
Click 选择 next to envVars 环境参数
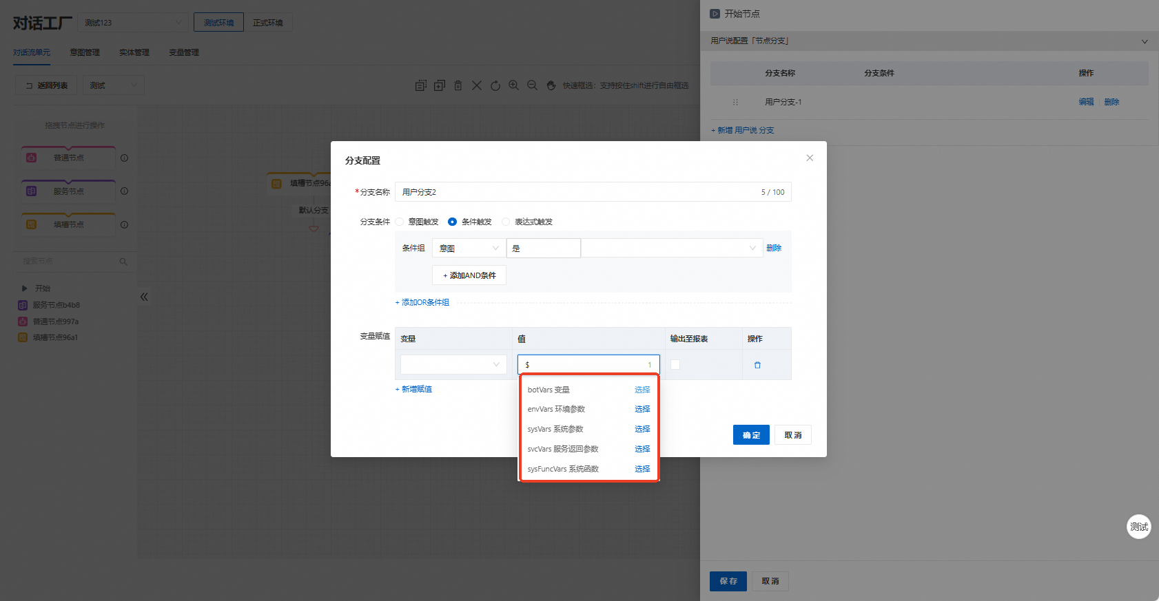[x=642, y=409]
